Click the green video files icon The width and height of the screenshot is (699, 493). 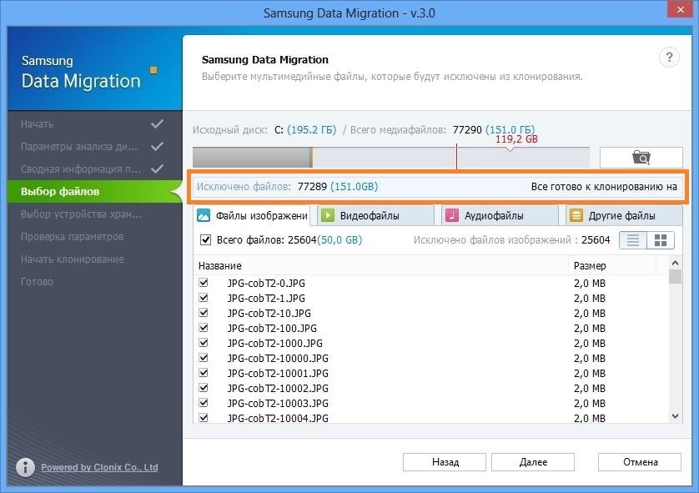click(328, 215)
